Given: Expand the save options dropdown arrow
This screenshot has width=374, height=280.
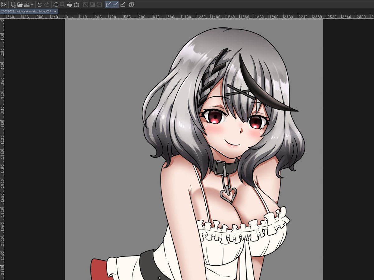Looking at the screenshot, I should [32, 4].
